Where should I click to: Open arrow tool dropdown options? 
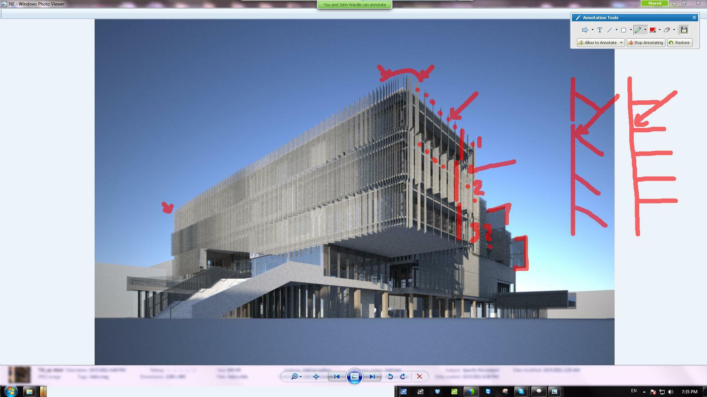point(592,30)
